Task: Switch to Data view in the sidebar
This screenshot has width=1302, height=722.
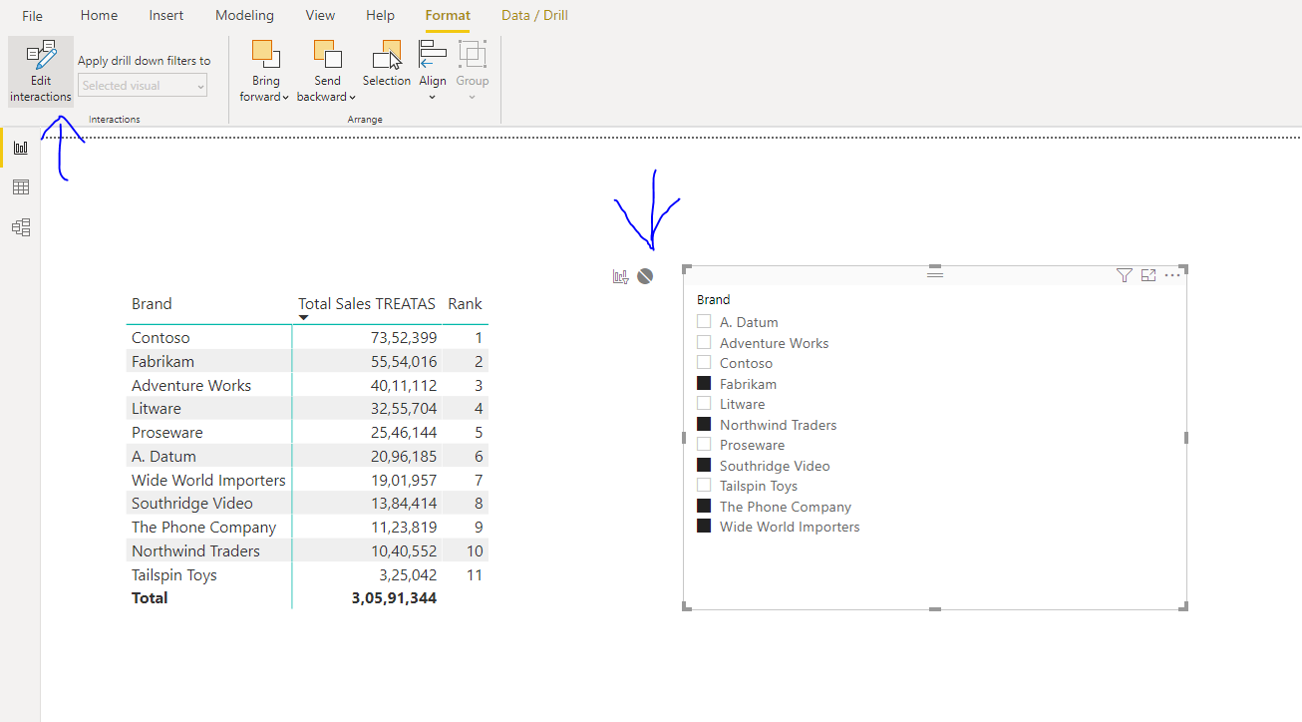Action: [21, 187]
